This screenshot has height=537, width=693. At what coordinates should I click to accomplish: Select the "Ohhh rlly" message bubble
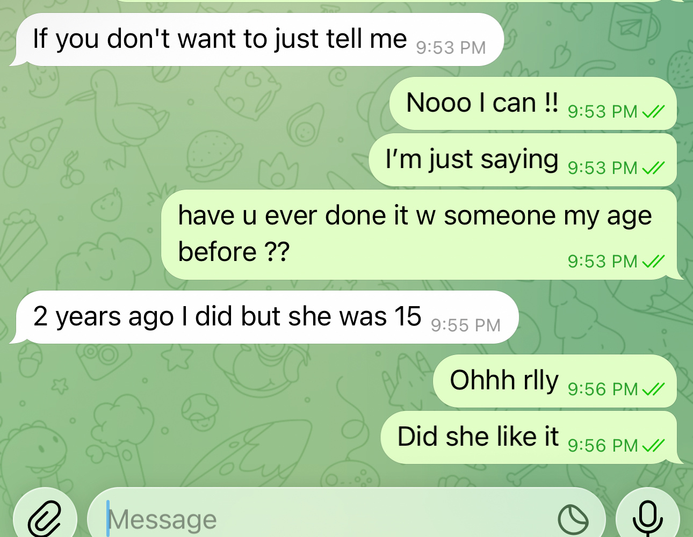coord(555,381)
